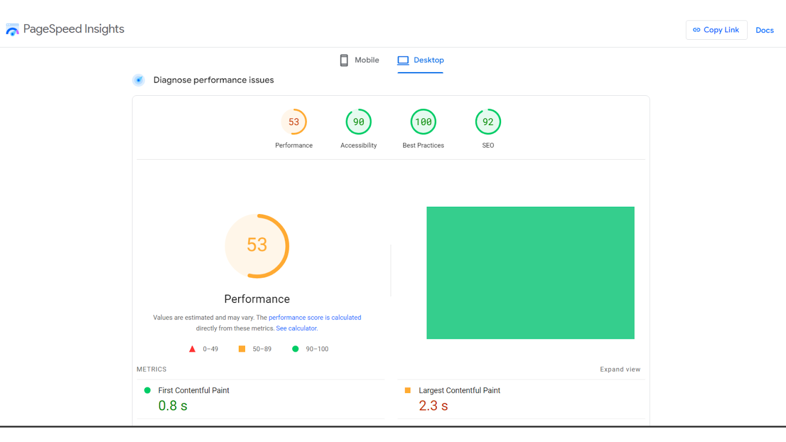Open the See calculator link
786x442 pixels.
[x=297, y=329]
